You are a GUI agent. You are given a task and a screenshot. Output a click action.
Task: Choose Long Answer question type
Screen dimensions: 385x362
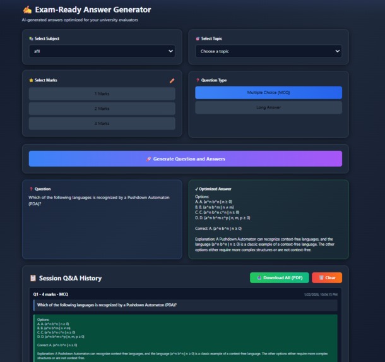click(x=268, y=107)
